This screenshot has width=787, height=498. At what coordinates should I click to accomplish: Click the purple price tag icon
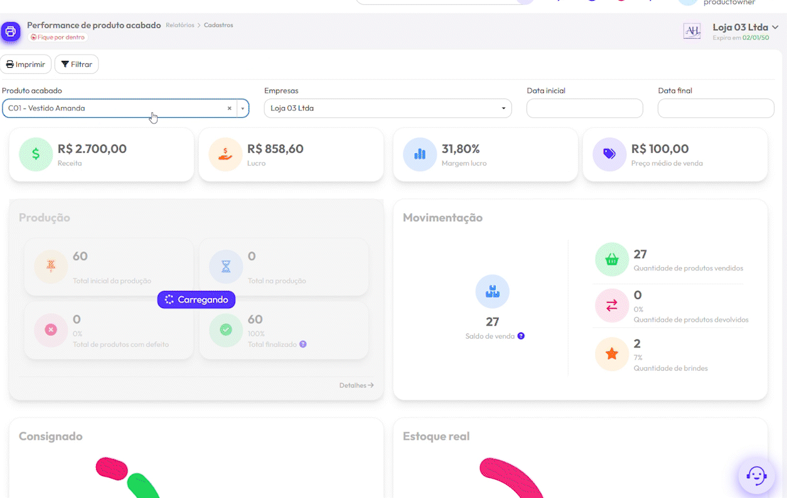(609, 154)
